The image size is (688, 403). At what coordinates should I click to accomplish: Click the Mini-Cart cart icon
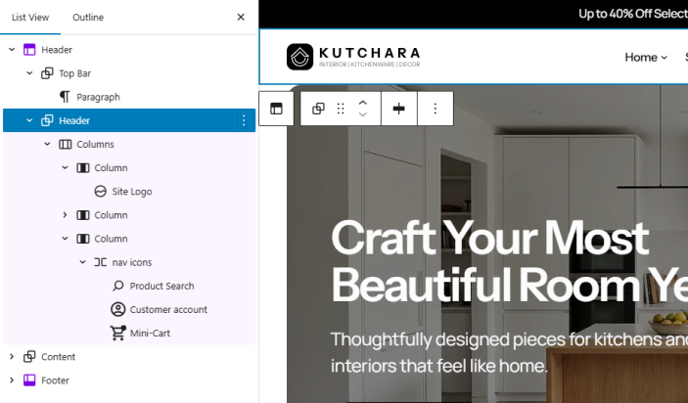click(117, 333)
